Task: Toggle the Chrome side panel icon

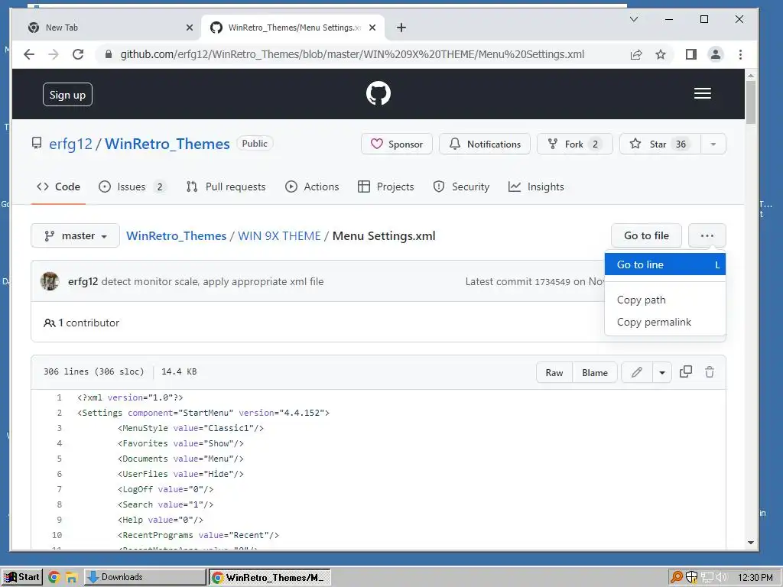Action: point(690,54)
